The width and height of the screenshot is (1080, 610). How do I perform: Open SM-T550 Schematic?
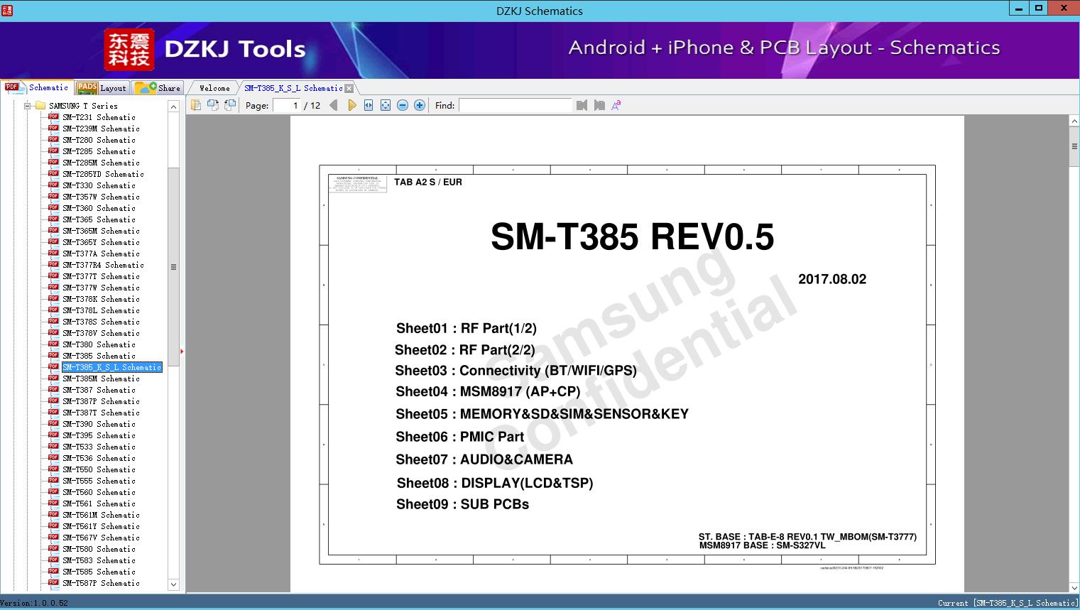coord(99,469)
